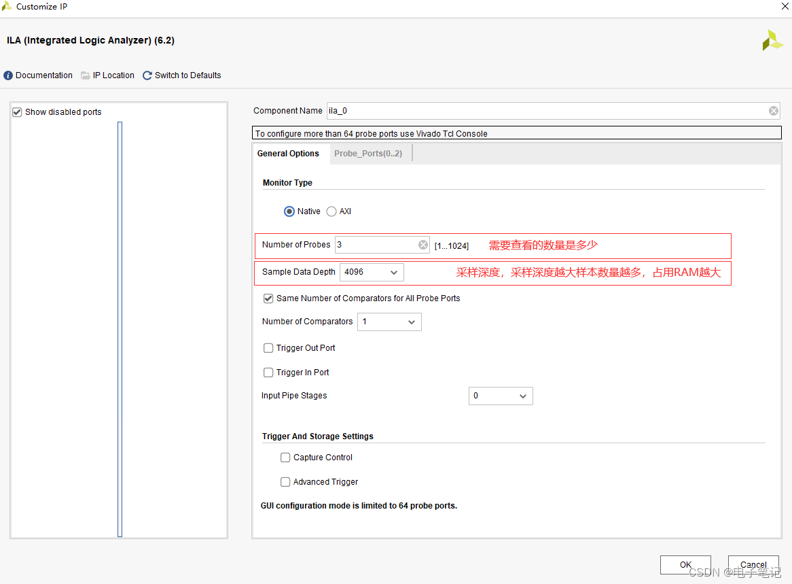The width and height of the screenshot is (792, 584).
Task: Open the Input Pipe Stages dropdown
Action: pyautogui.click(x=501, y=396)
